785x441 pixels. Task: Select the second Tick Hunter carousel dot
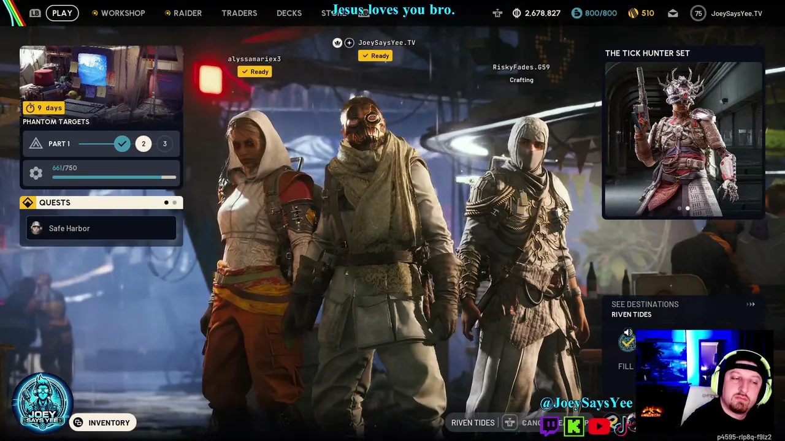(x=687, y=208)
